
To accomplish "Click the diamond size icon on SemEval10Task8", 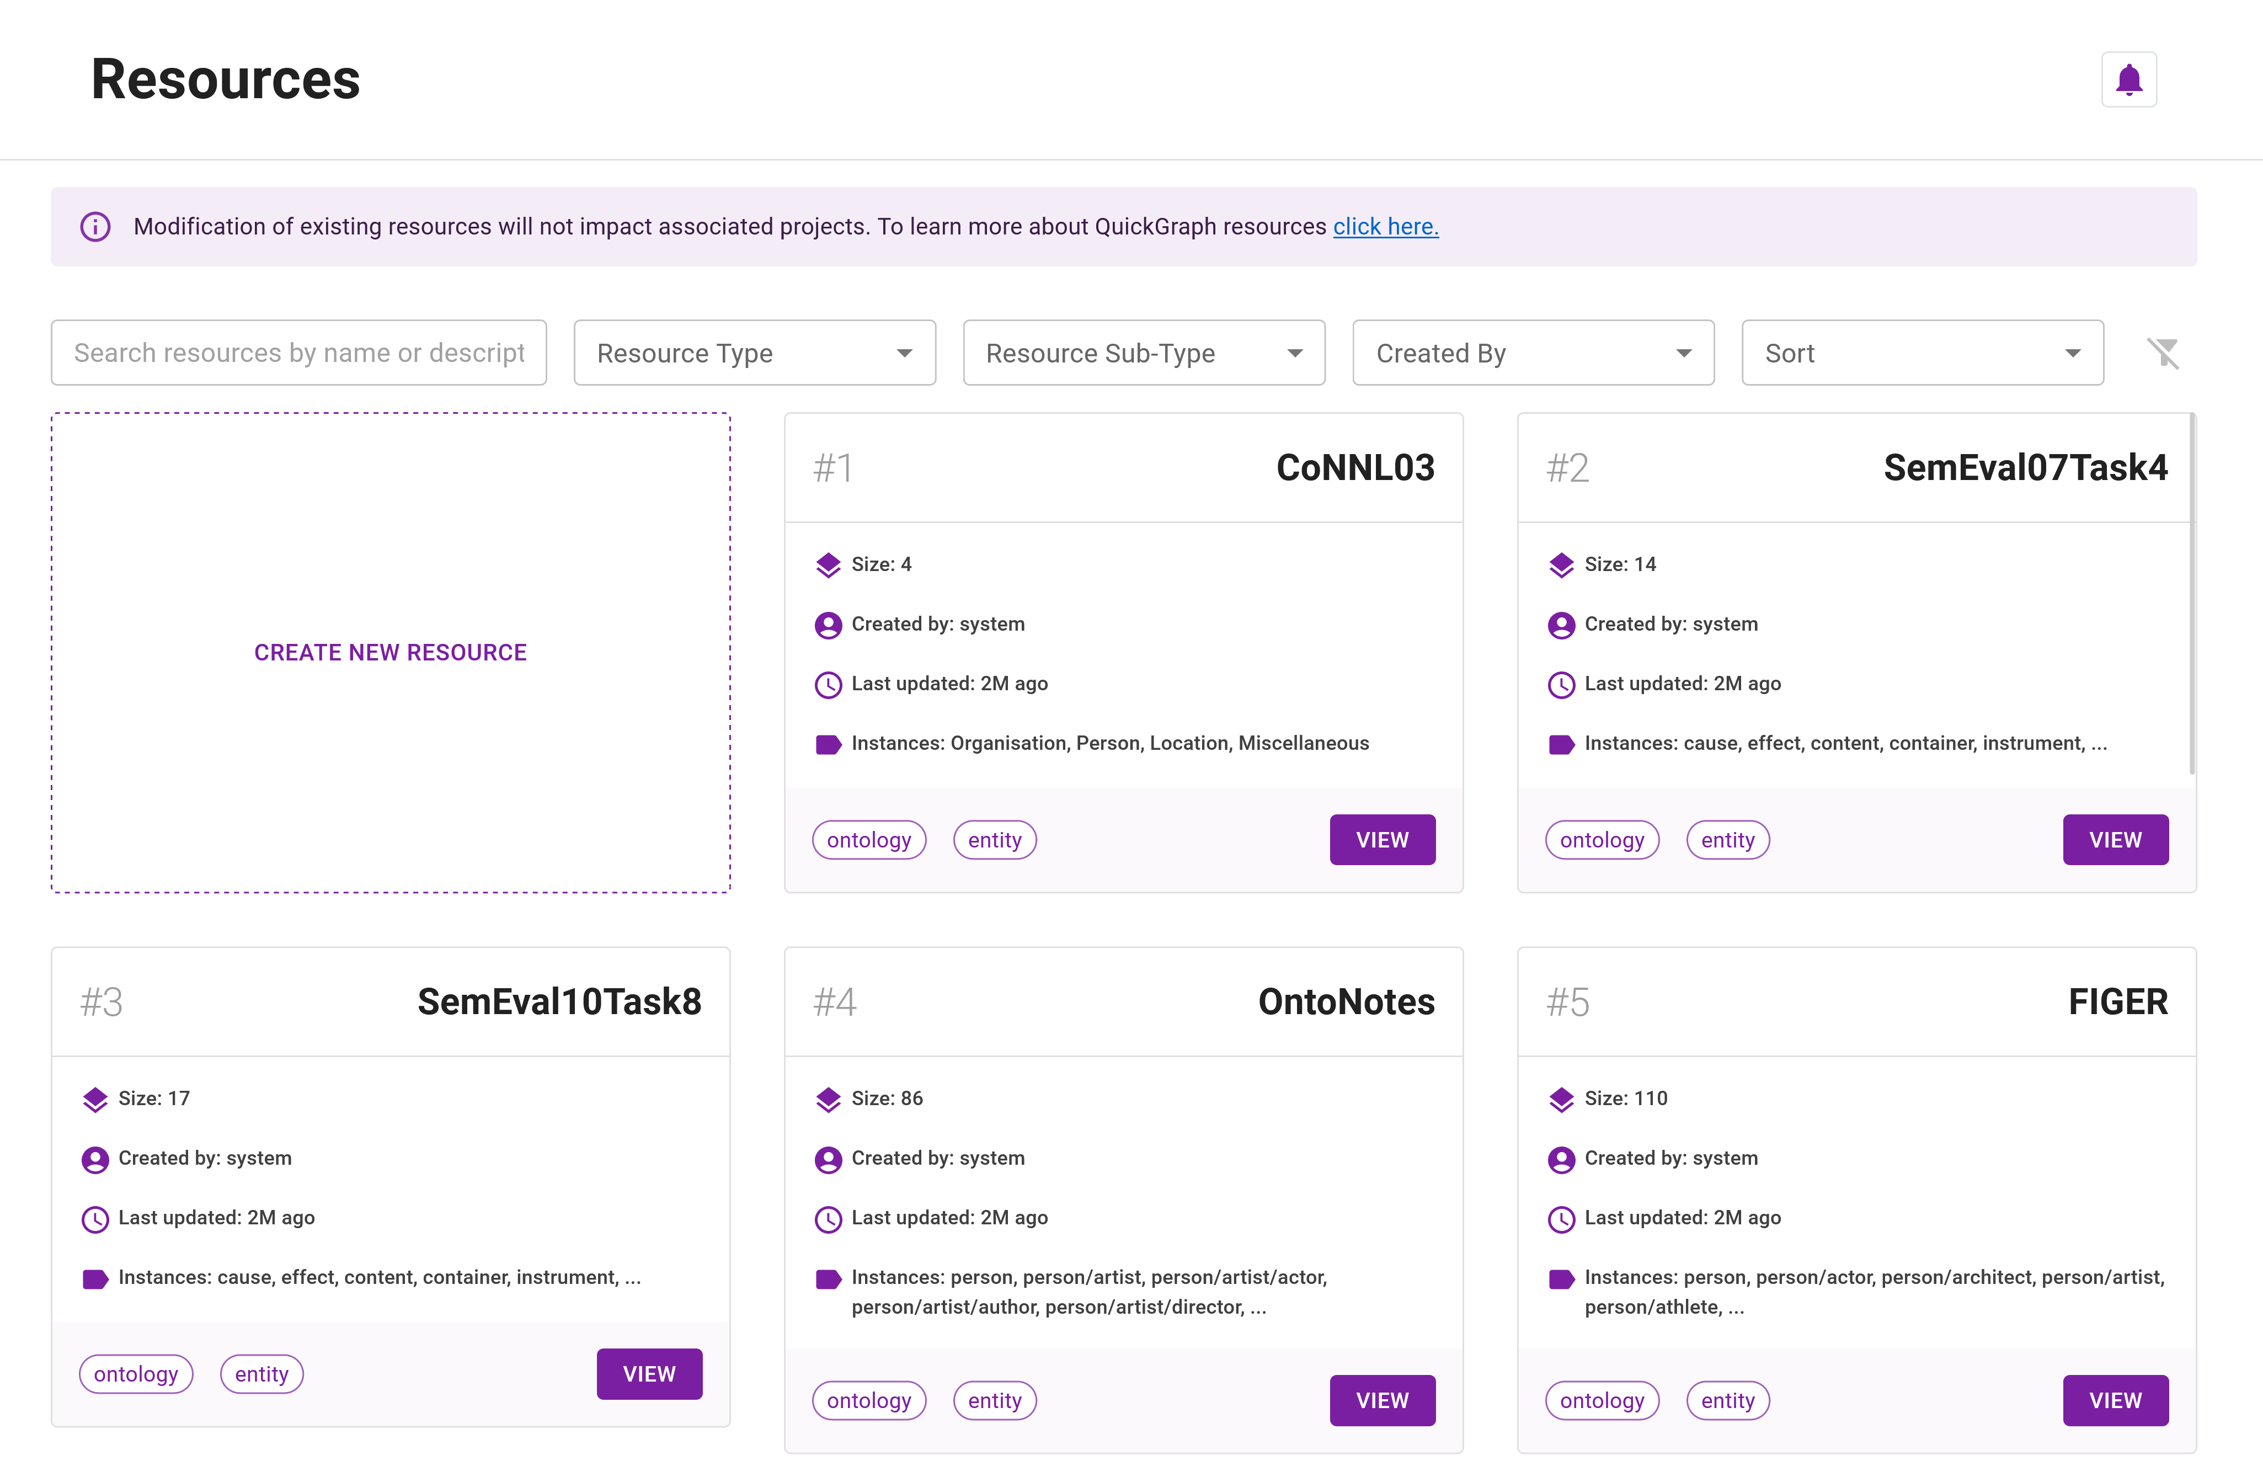I will (94, 1099).
